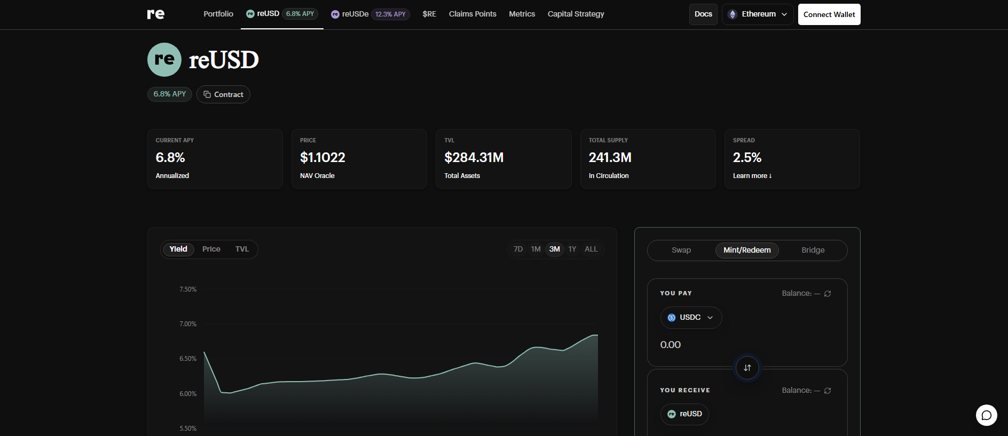
Task: Click the large reUSD token logo
Action: [164, 60]
